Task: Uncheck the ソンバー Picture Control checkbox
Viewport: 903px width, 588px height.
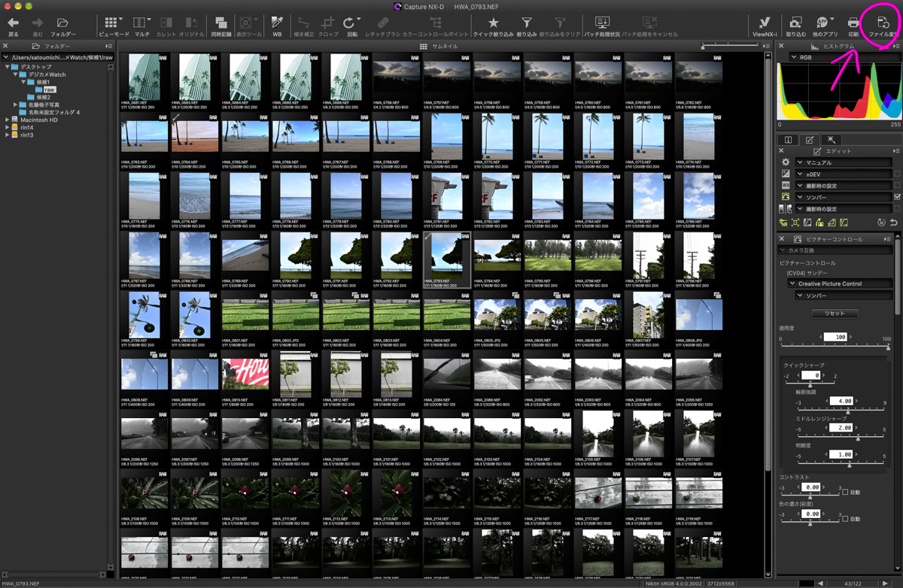Action: [897, 197]
